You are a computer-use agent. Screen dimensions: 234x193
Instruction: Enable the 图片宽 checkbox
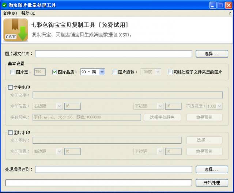click(13, 72)
